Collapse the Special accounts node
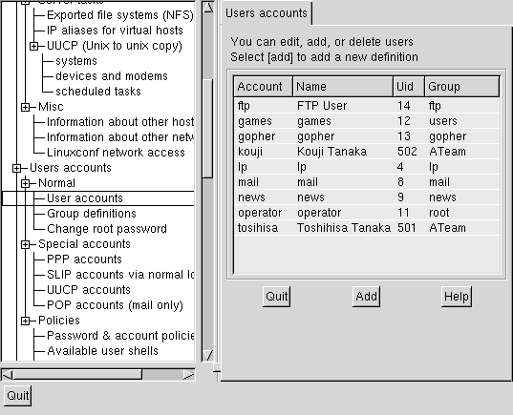This screenshot has height=415, width=513. click(x=25, y=245)
